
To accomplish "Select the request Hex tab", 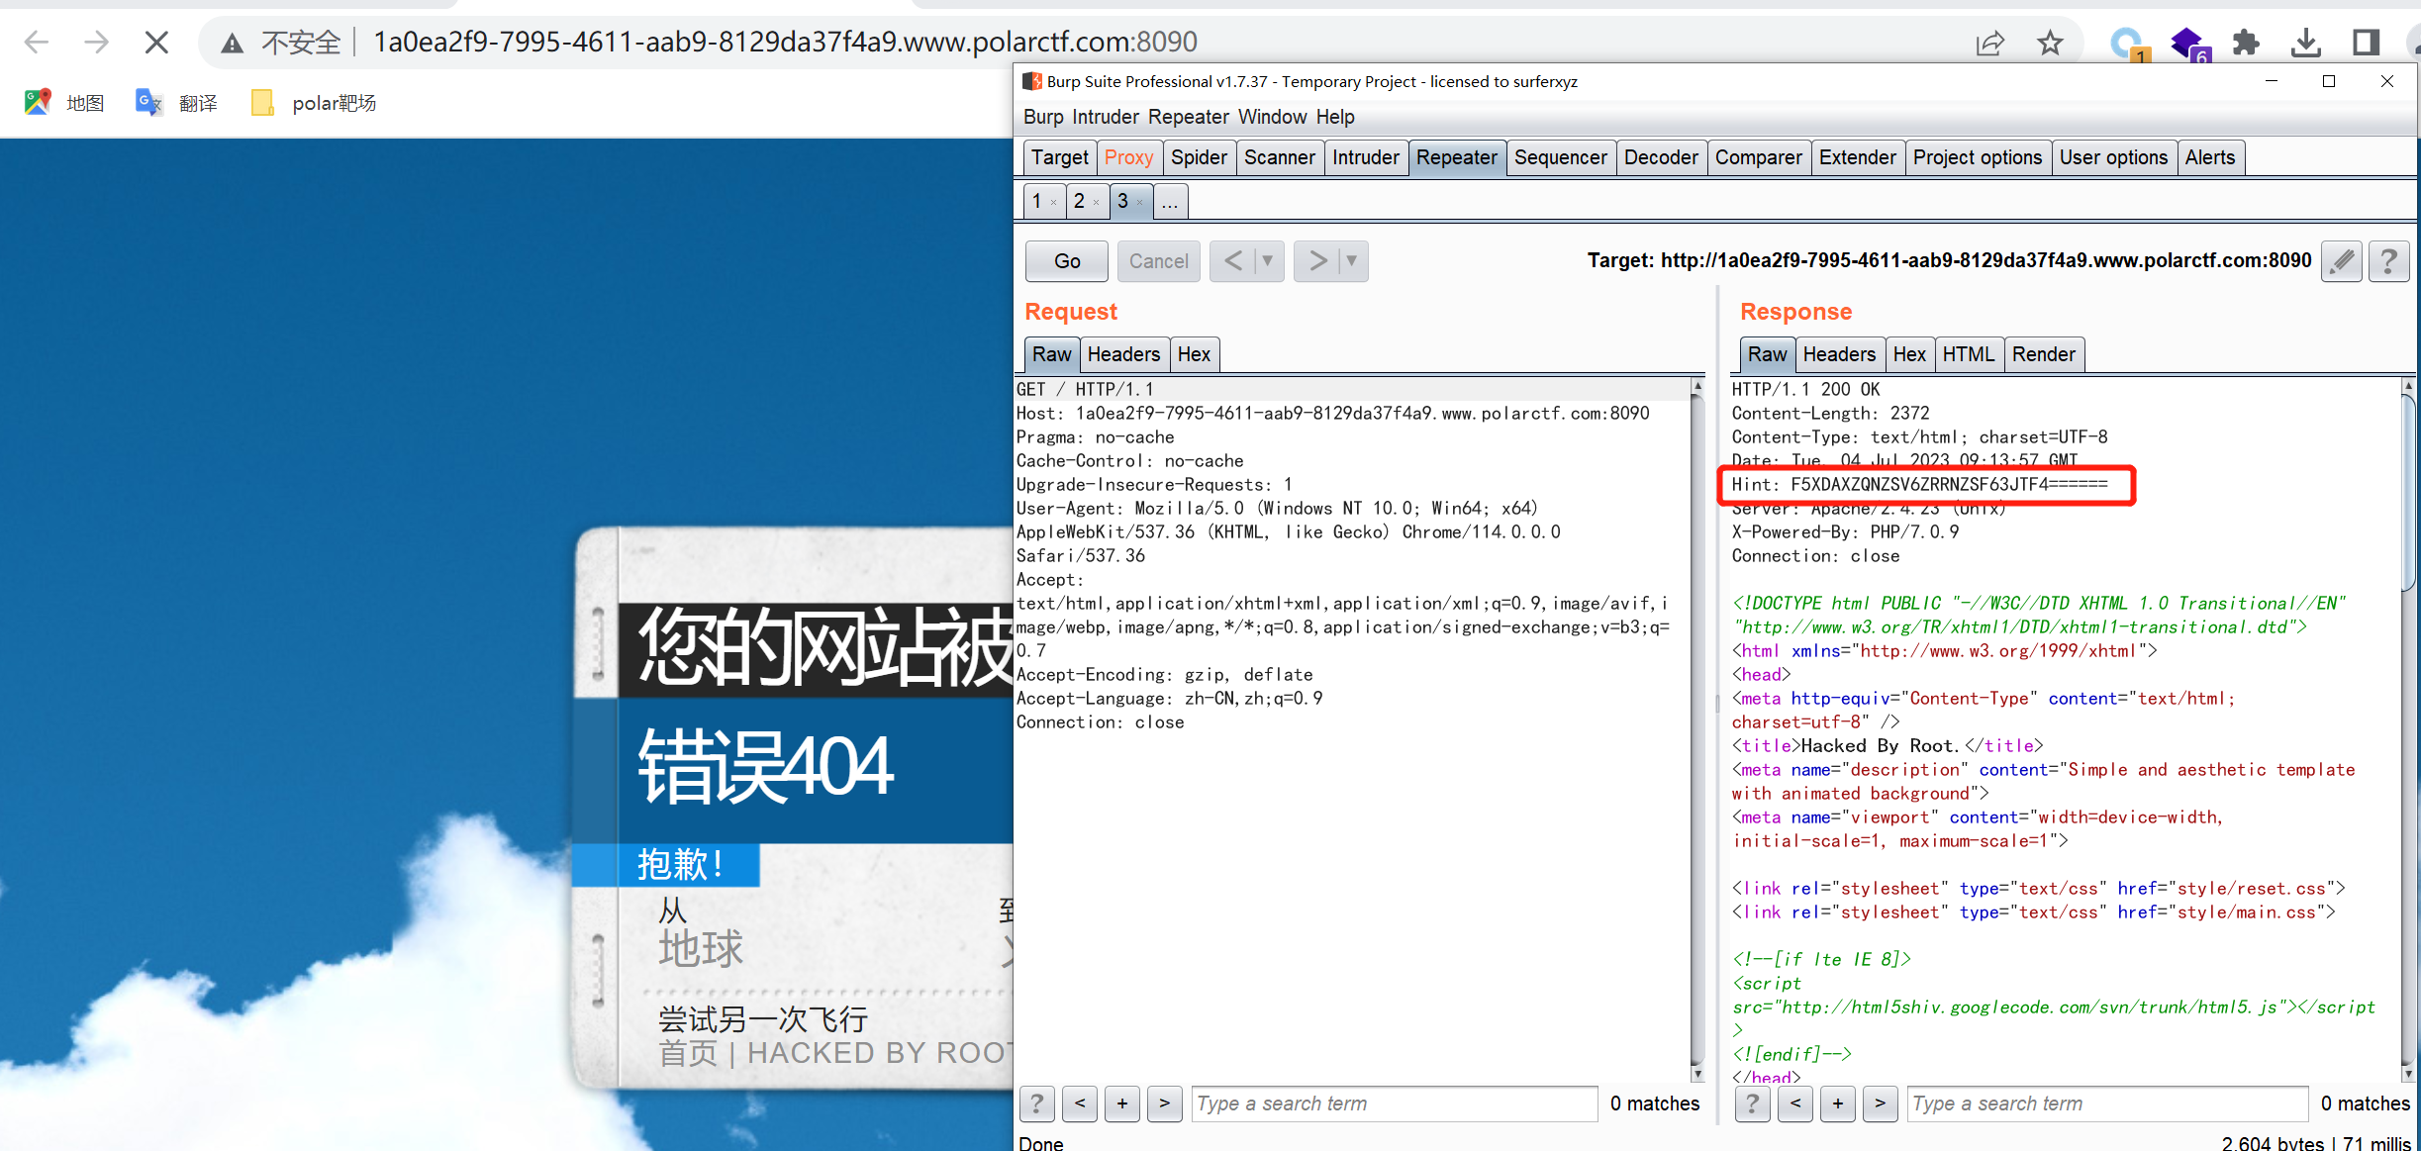I will click(x=1194, y=354).
